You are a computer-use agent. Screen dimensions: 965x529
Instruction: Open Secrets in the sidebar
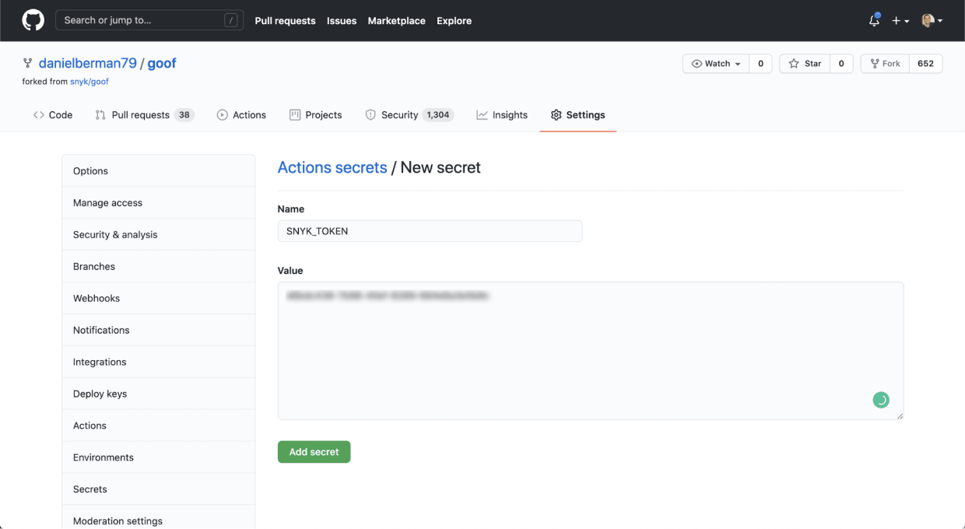click(x=159, y=489)
